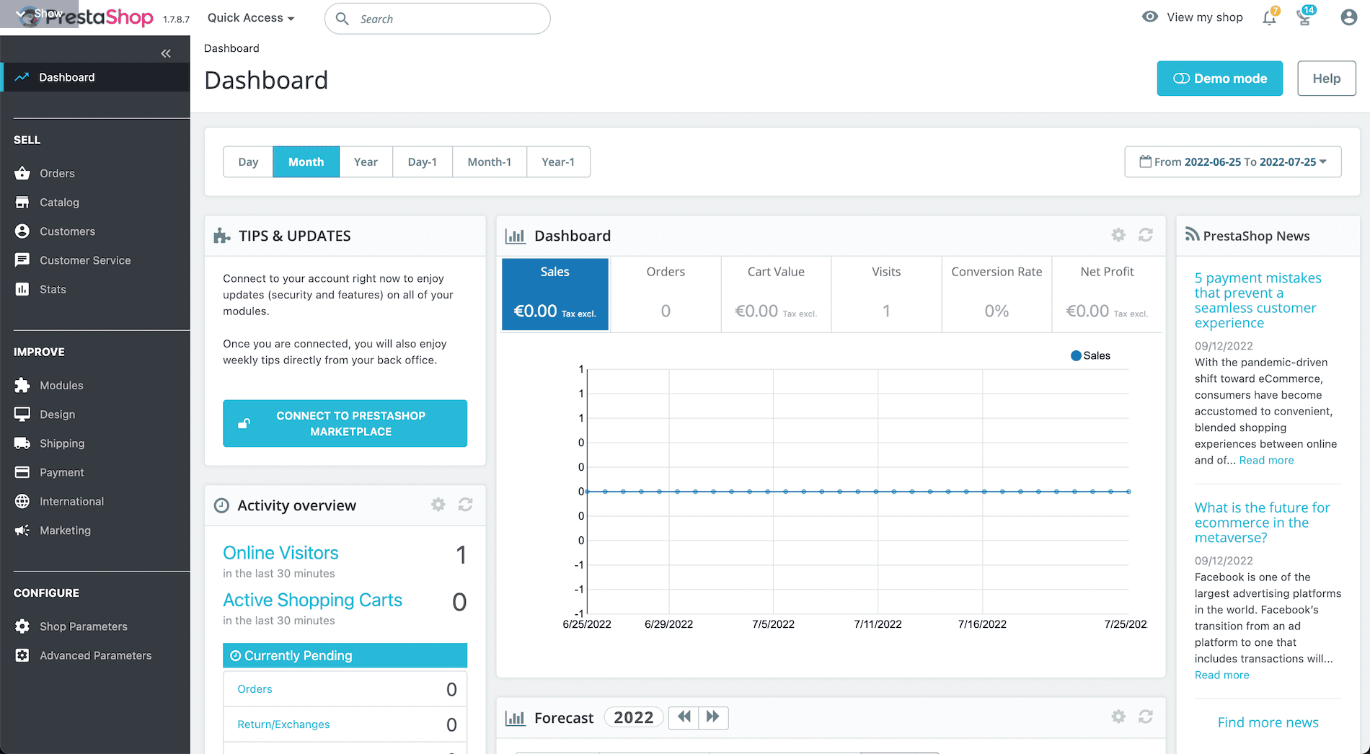This screenshot has width=1370, height=754.
Task: Open the user profile avatar menu
Action: (1349, 17)
